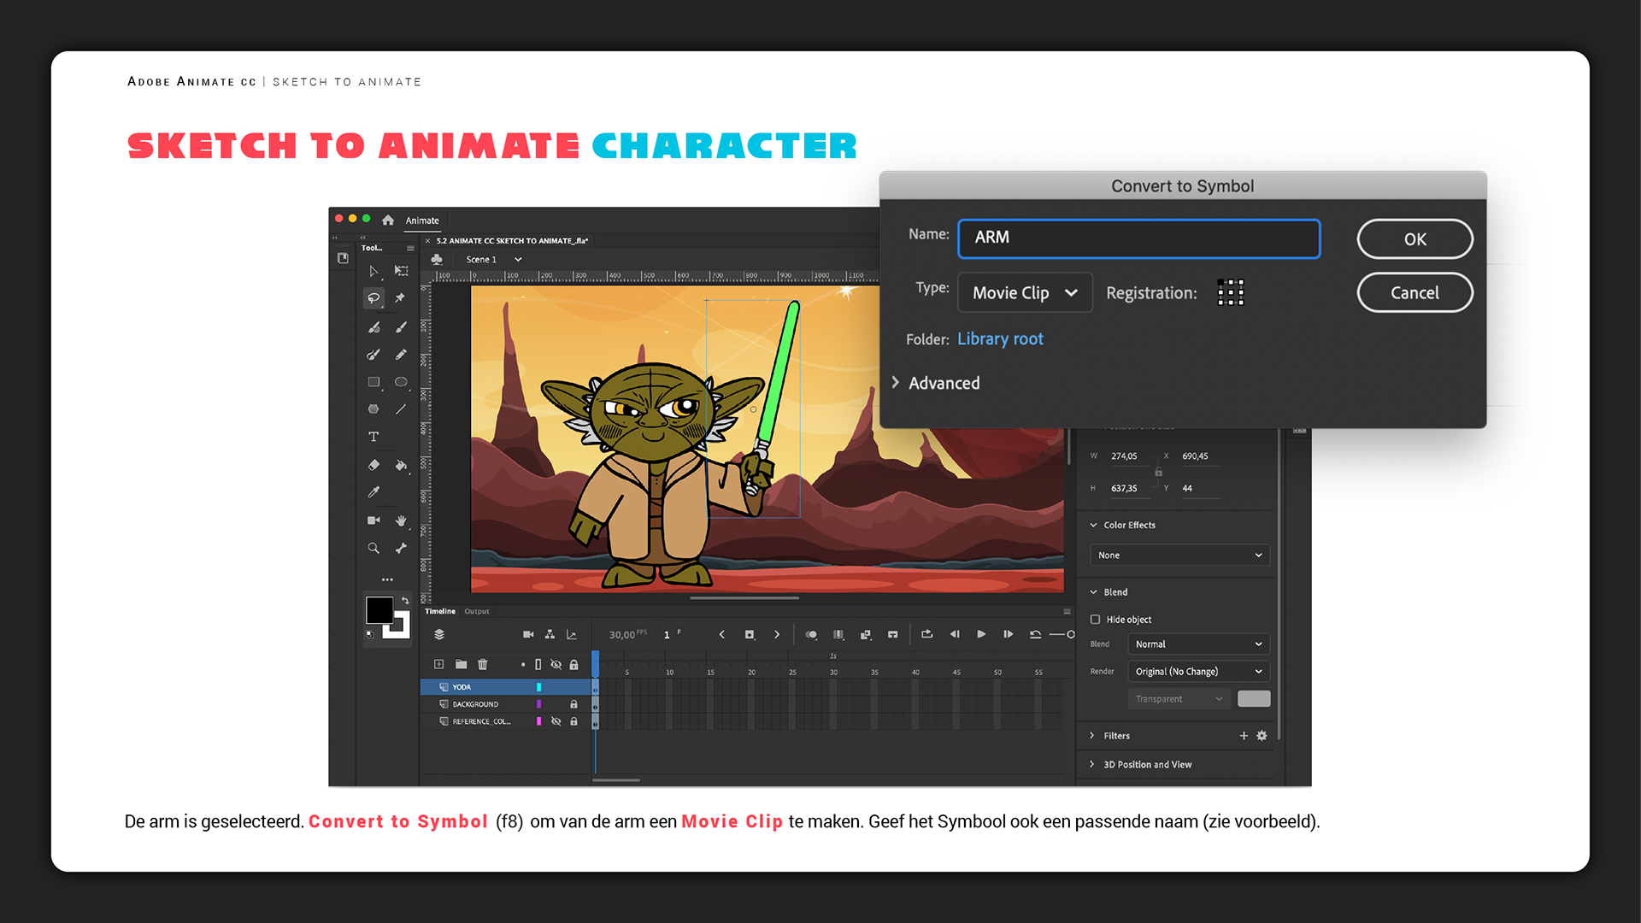Click OK in Convert to Symbol
This screenshot has height=923, width=1641.
[x=1415, y=239]
